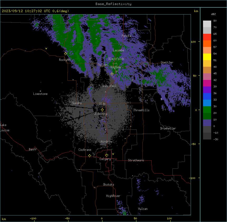The width and height of the screenshot is (227, 222).
Task: Click the 50 km tick on bottom axis
Action: click(135, 218)
